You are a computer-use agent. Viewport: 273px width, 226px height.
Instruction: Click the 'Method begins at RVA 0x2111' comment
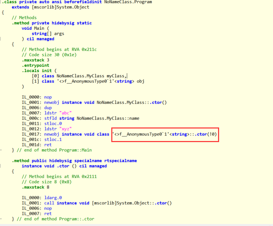[x=59, y=177]
